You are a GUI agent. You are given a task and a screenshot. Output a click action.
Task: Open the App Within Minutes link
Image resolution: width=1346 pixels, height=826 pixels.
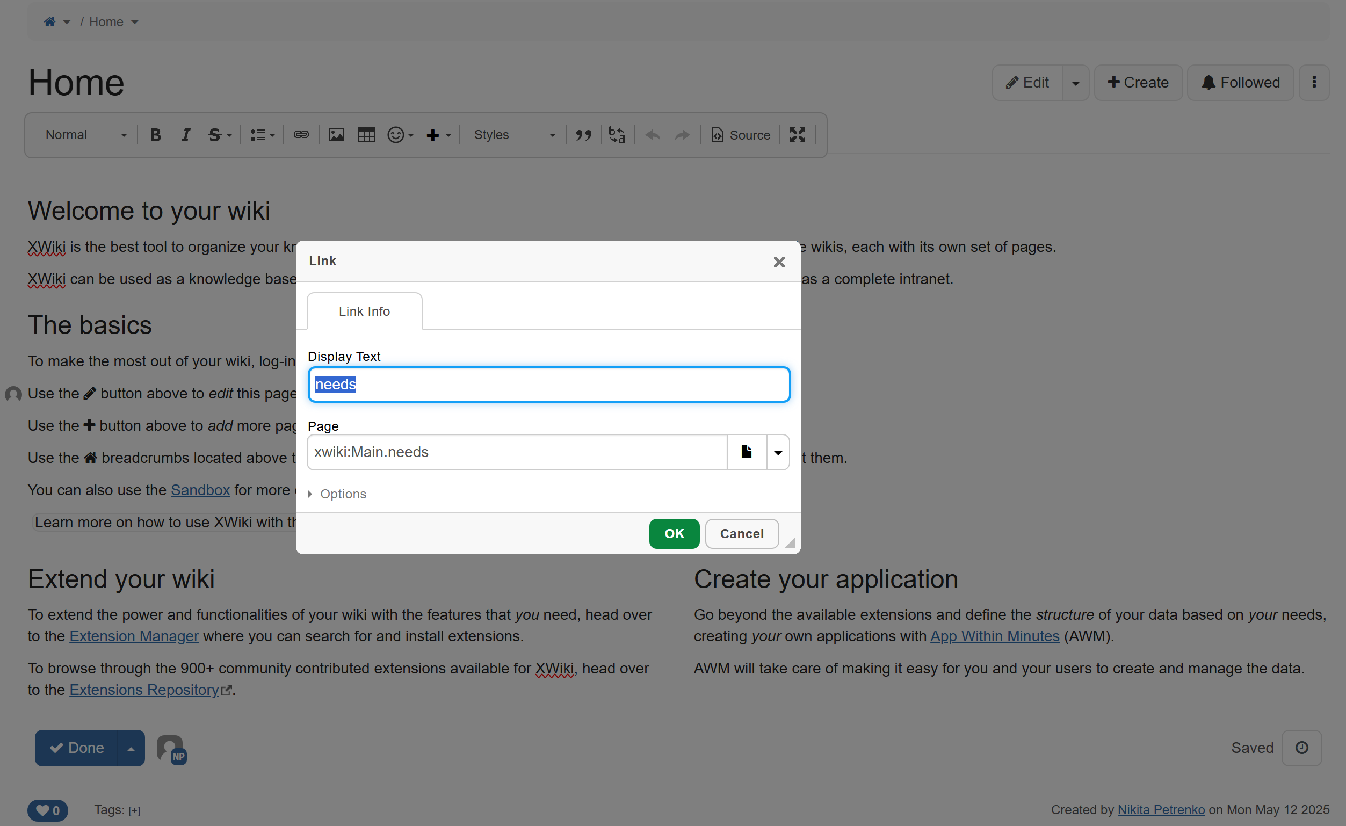tap(995, 636)
